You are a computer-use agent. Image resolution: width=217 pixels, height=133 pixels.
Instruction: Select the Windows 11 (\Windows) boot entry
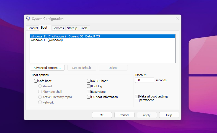point(46,40)
